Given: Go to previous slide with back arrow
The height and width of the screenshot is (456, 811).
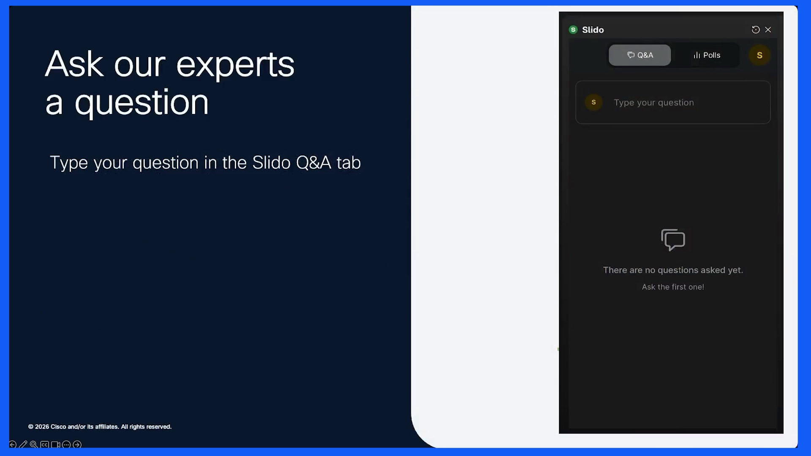Looking at the screenshot, I should click(13, 445).
